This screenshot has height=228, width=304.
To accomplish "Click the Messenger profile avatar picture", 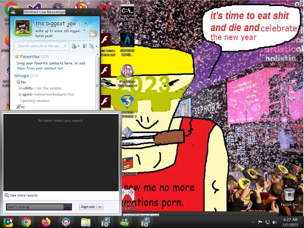I will (x=23, y=27).
